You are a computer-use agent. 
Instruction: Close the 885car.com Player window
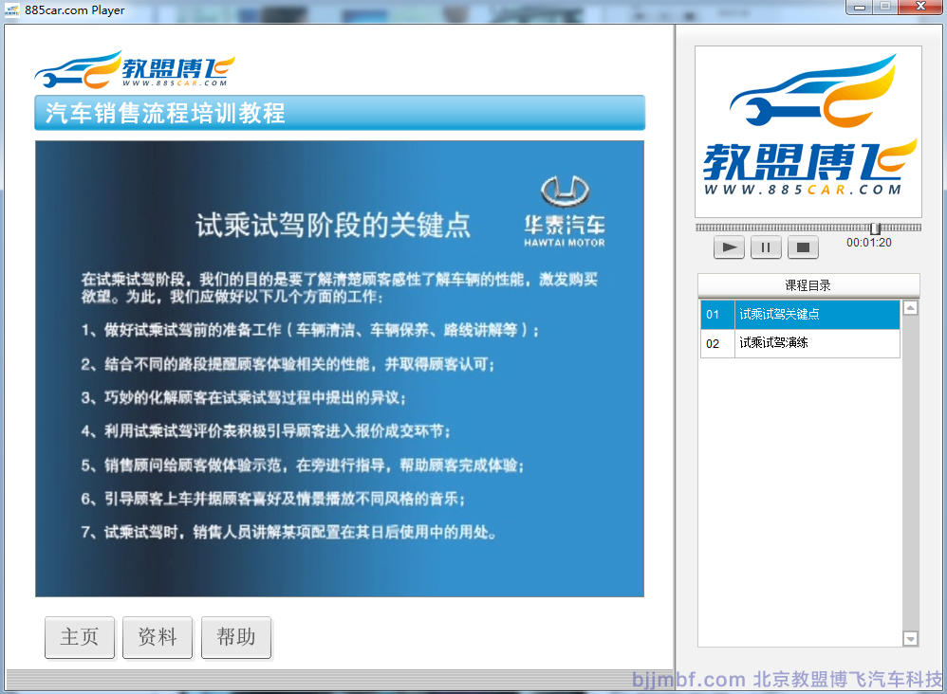[x=919, y=8]
